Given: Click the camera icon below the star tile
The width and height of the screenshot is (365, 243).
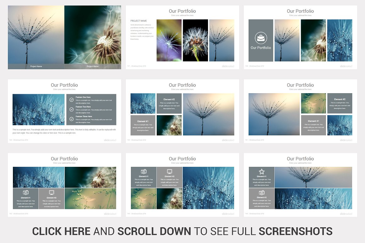Looking at the screenshot, I should point(261,193).
